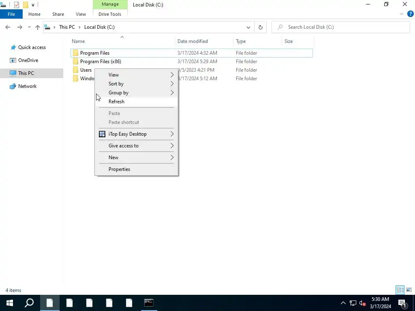Go up one folder level

(38, 27)
